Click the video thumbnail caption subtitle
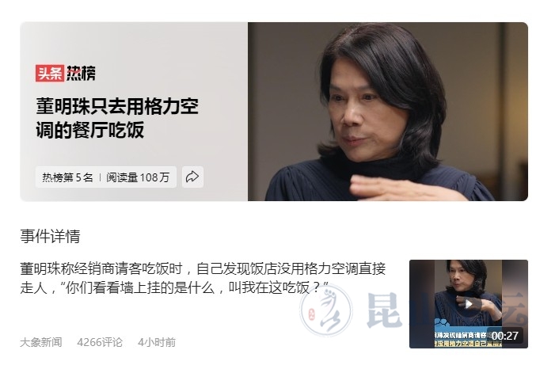 tap(462, 339)
